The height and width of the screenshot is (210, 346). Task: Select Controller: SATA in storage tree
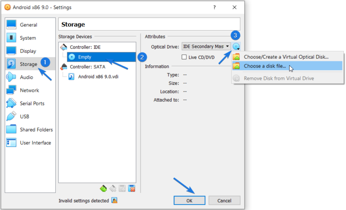[87, 67]
